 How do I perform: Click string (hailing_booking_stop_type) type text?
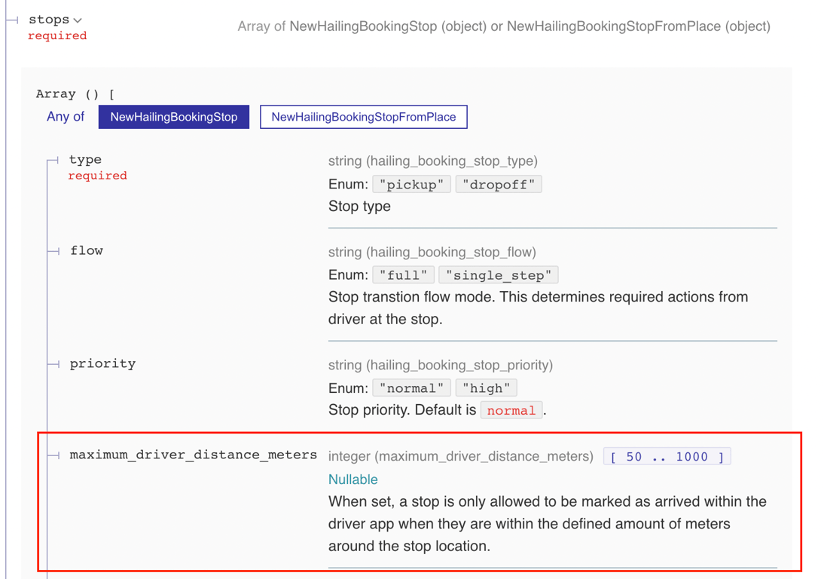click(x=433, y=161)
